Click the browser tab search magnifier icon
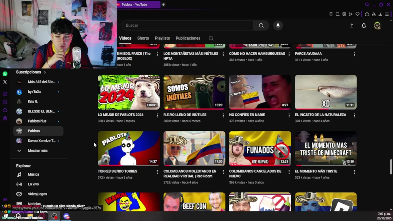This screenshot has height=221, width=393. [367, 5]
